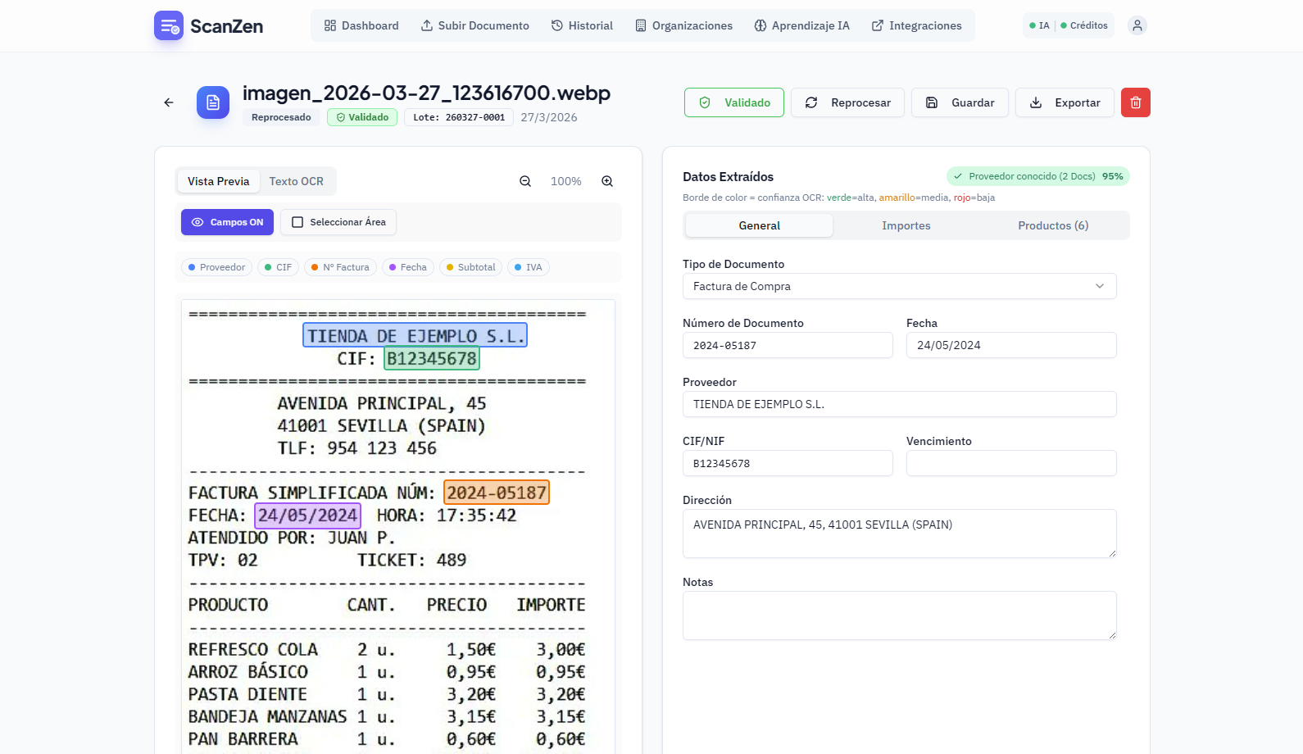
Task: Click the Notas text area
Action: click(899, 615)
